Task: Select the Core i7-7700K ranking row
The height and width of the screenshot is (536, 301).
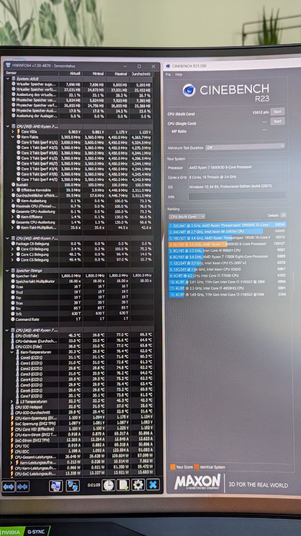Action: 227,276
